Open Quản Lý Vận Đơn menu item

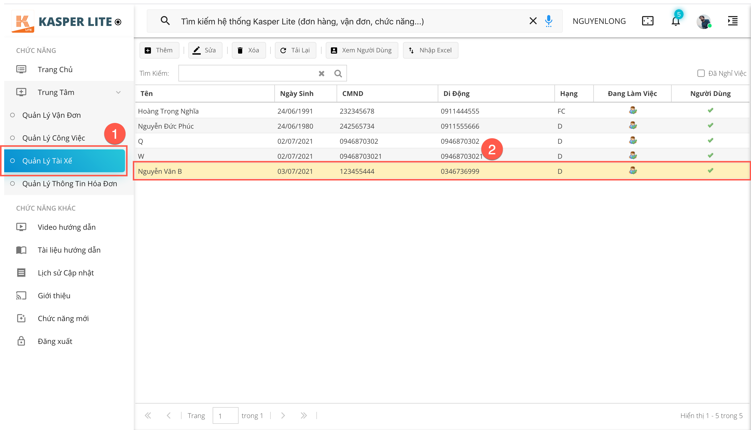click(51, 115)
